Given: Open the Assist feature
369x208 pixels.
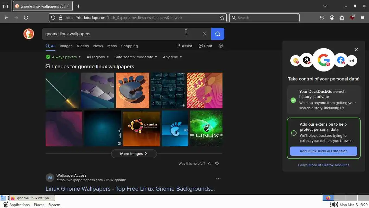Looking at the screenshot, I should point(184,46).
